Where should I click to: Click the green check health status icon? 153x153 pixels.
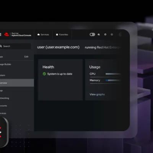tap(44, 74)
